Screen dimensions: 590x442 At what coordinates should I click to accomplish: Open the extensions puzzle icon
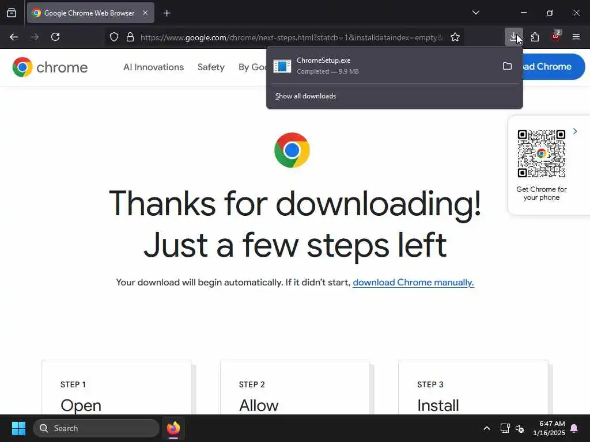535,37
